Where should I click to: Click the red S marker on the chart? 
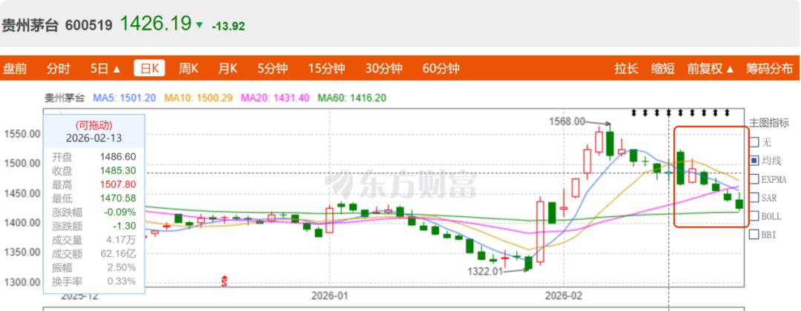[x=224, y=281]
